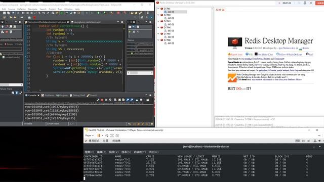
Task: Click Remove All Terminated Launches double-X icon
Action: [110, 100]
